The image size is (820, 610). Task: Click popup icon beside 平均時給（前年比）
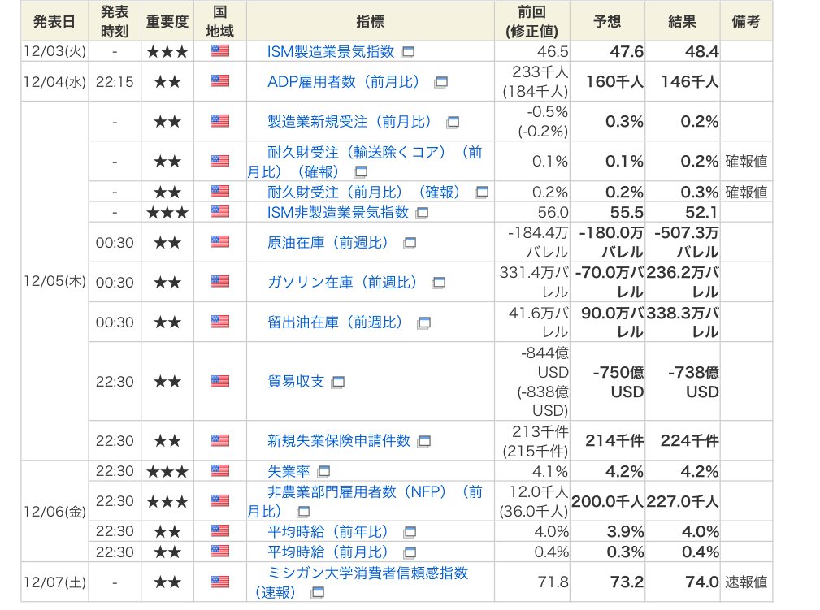(410, 532)
